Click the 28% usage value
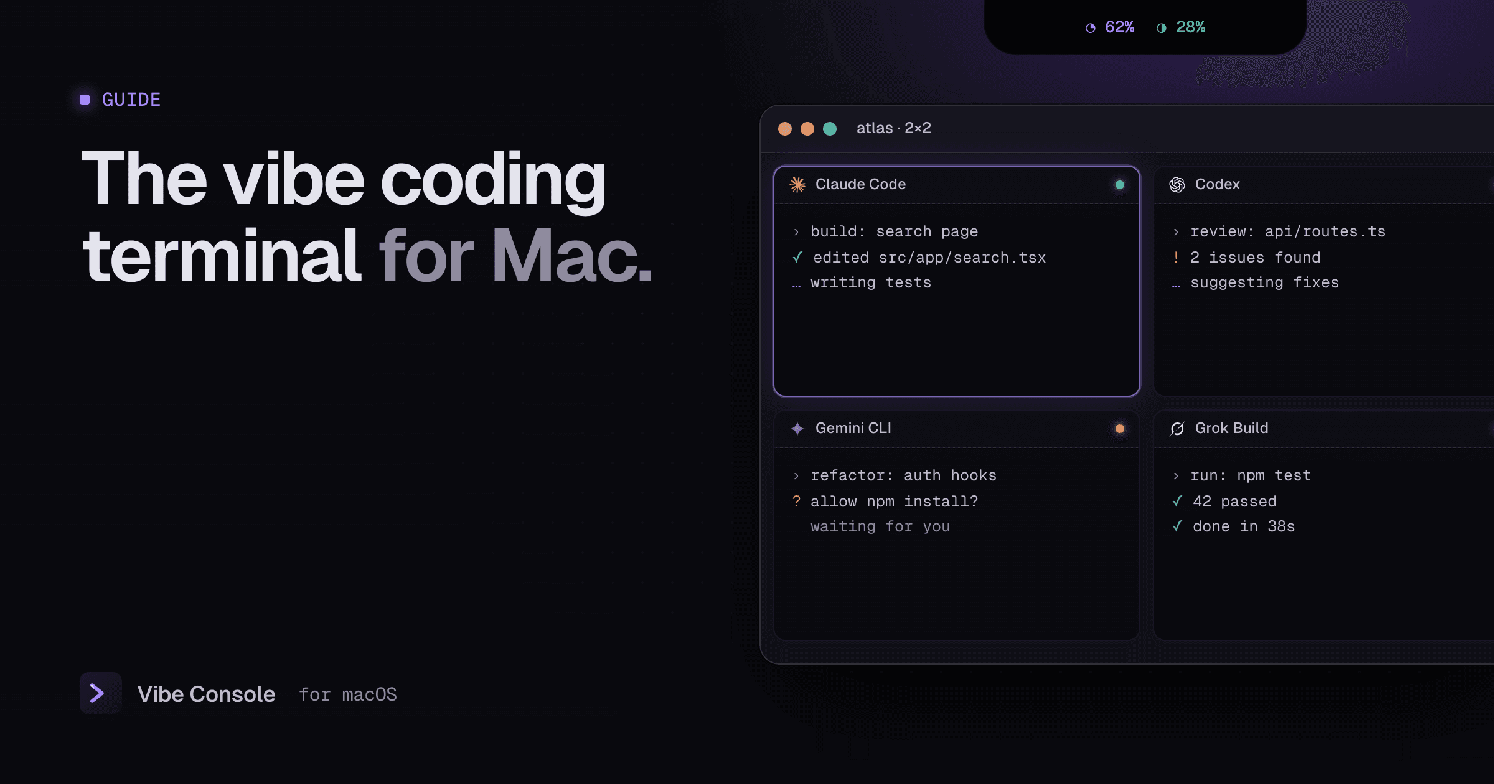Viewport: 1494px width, 784px height. (1190, 27)
